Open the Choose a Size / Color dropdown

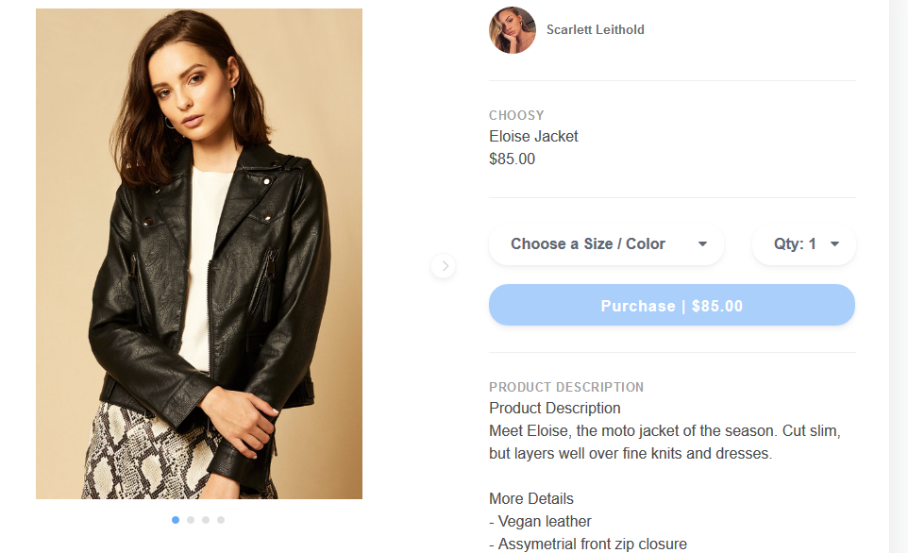(589, 244)
